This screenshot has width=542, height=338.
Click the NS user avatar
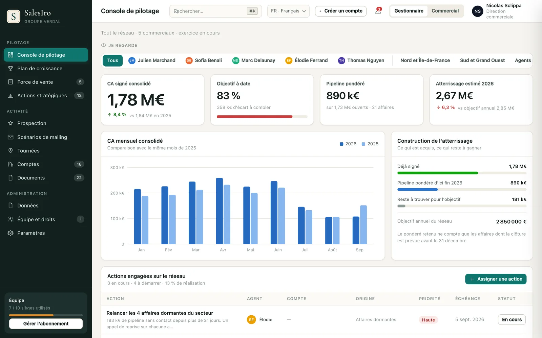(477, 11)
